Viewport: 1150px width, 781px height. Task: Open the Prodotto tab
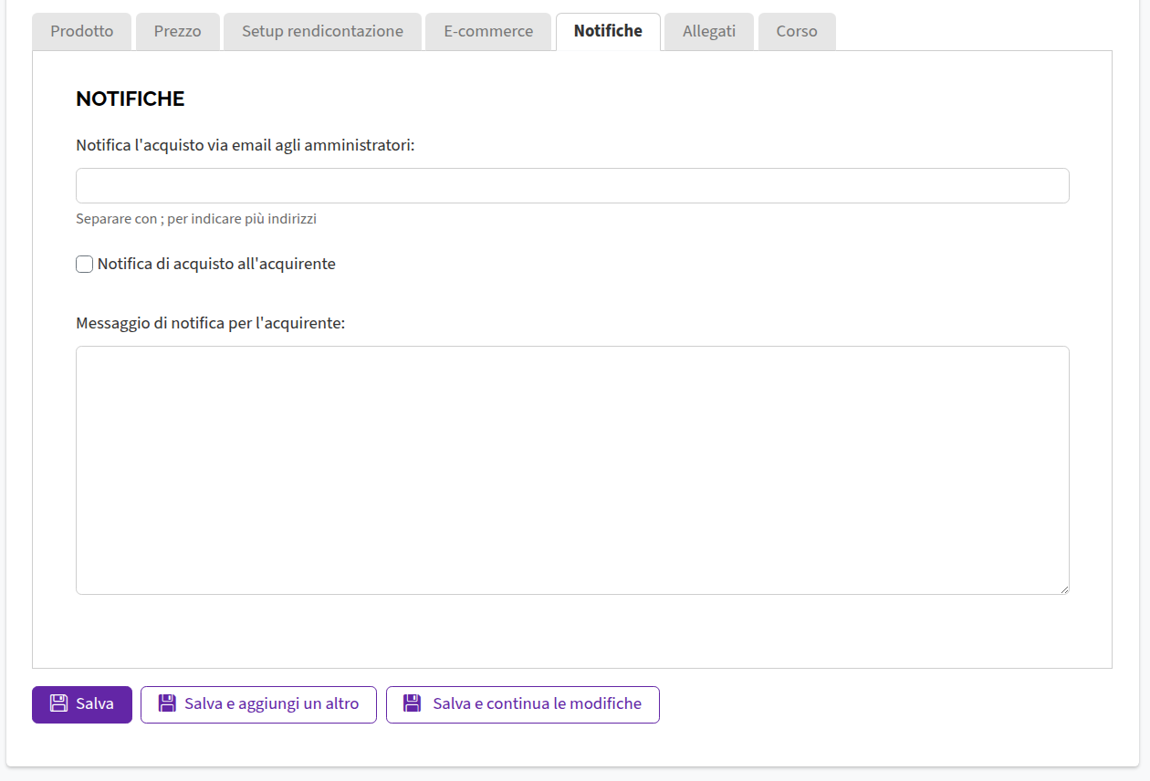point(82,32)
